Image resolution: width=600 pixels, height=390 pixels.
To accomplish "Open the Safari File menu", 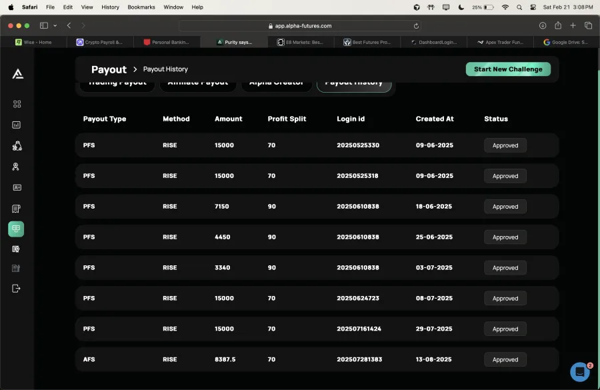I will [50, 7].
